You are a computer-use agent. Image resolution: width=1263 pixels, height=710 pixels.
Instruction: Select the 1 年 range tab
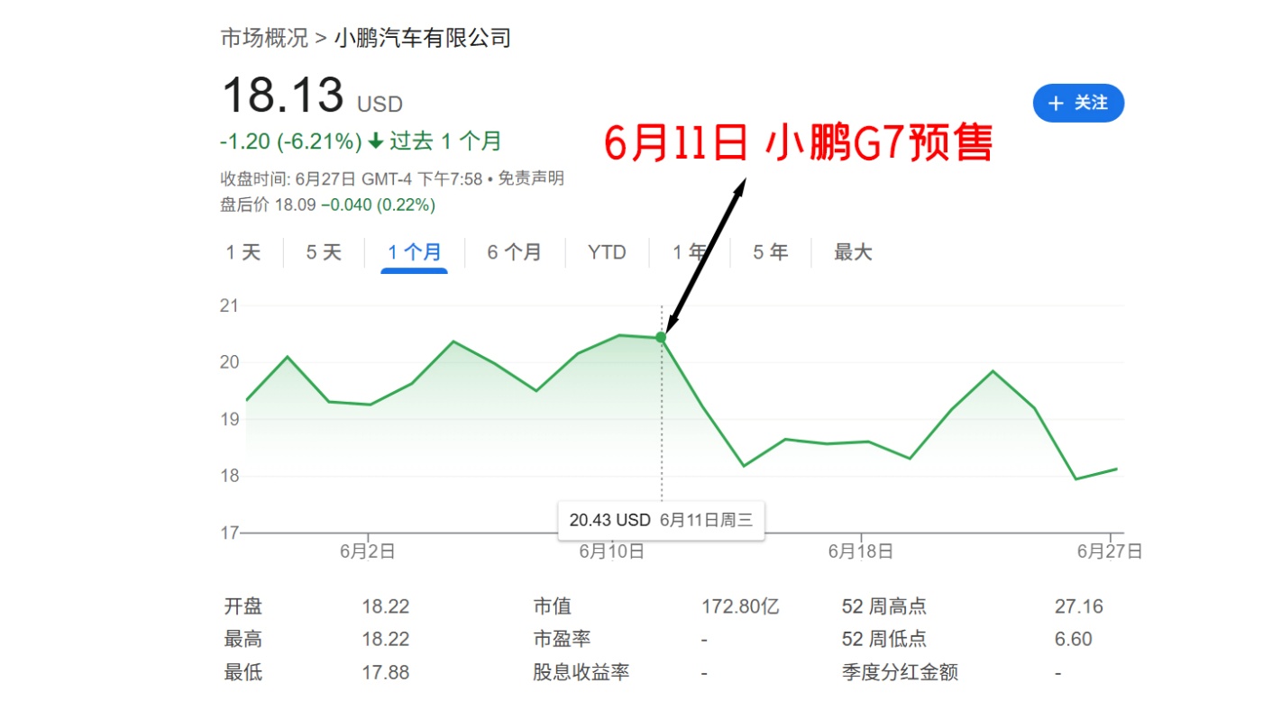tap(690, 252)
